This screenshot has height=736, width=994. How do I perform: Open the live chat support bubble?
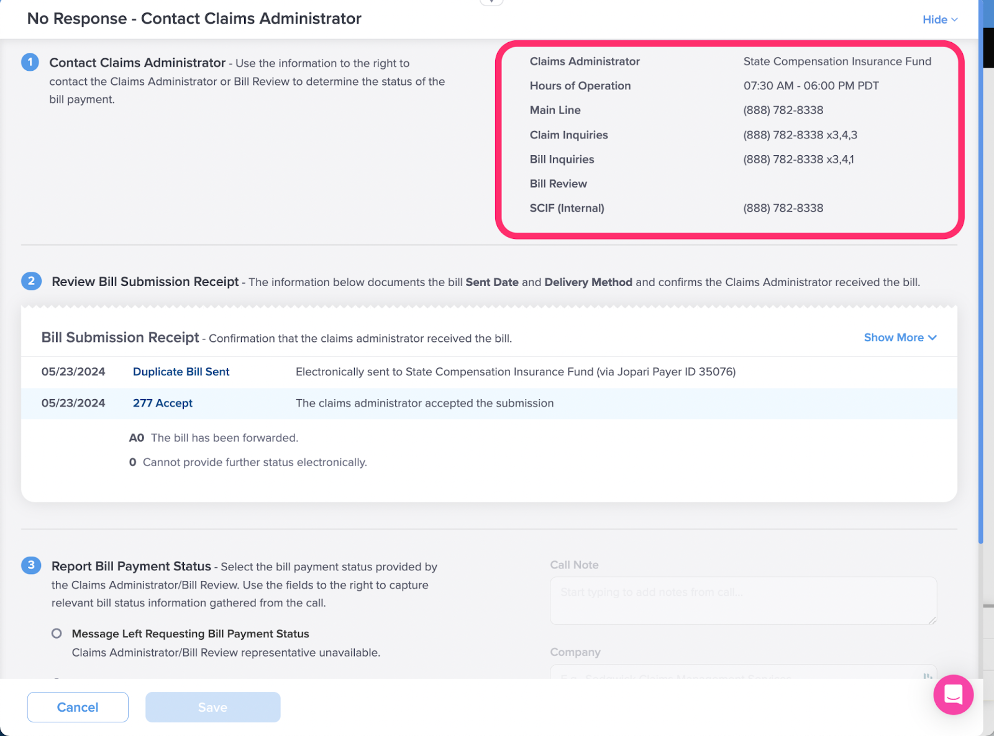[953, 695]
